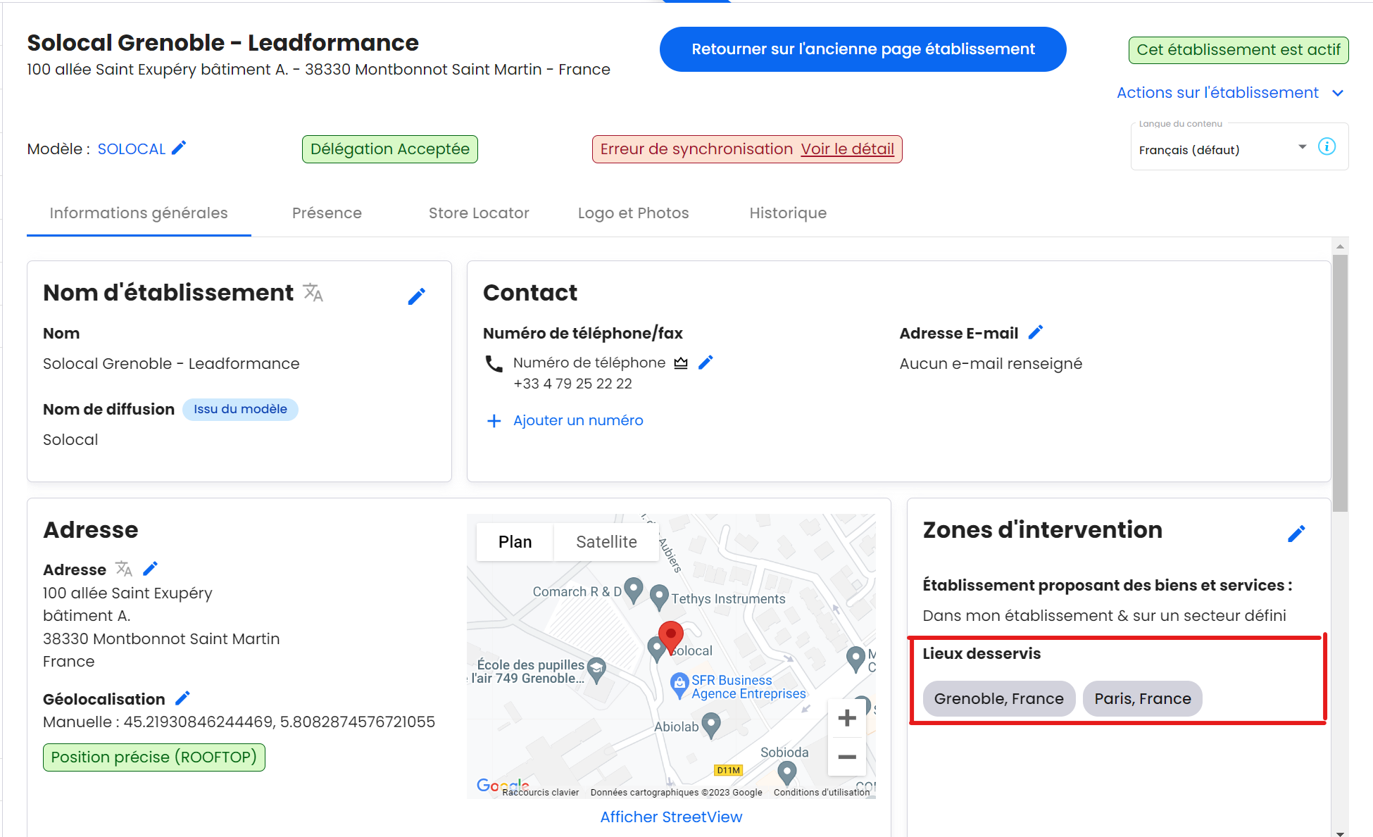Switch map to Plan view
Screen dimensions: 1373x837
point(515,542)
